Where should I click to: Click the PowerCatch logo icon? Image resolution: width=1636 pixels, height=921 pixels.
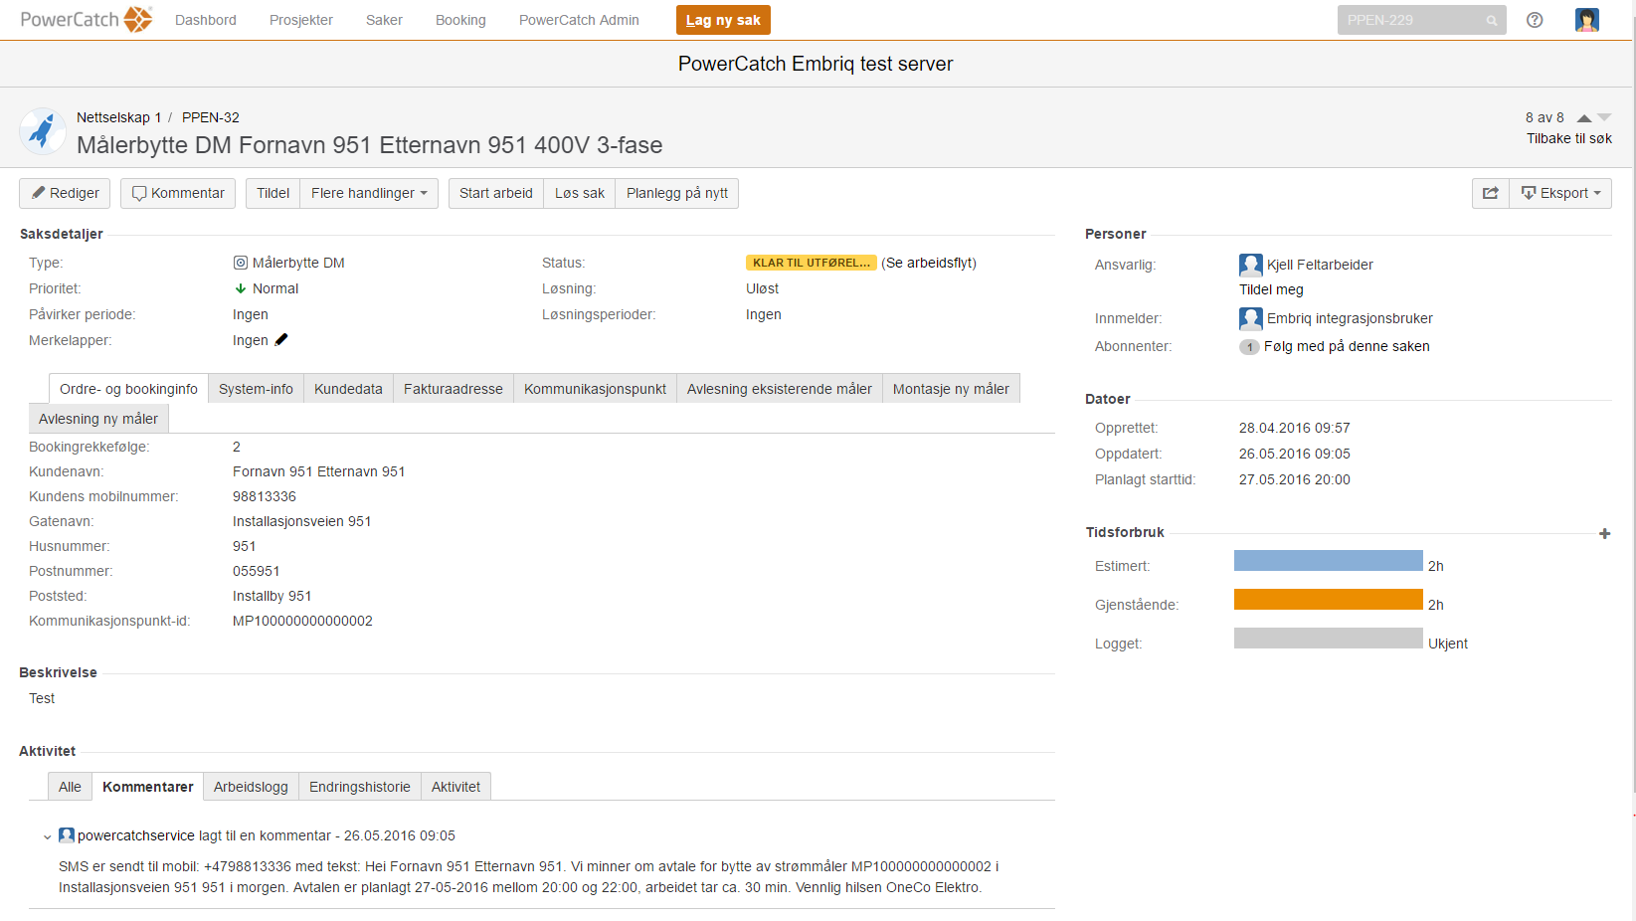point(137,20)
